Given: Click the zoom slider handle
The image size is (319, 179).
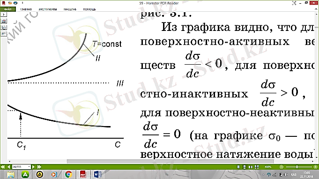Looking at the screenshot, I should click(x=297, y=167).
